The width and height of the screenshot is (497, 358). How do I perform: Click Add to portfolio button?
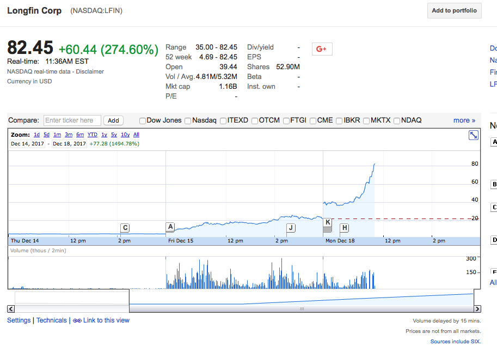(x=454, y=11)
